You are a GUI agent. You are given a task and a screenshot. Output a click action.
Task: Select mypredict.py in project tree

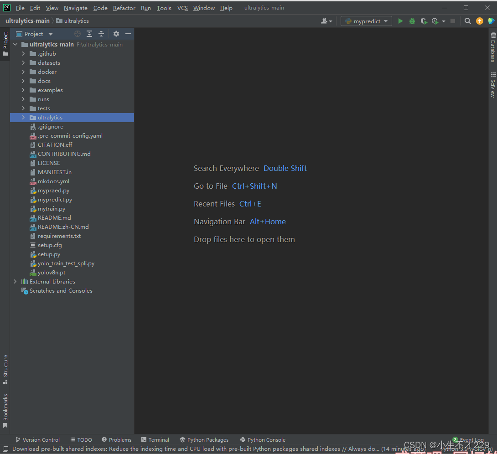point(55,200)
